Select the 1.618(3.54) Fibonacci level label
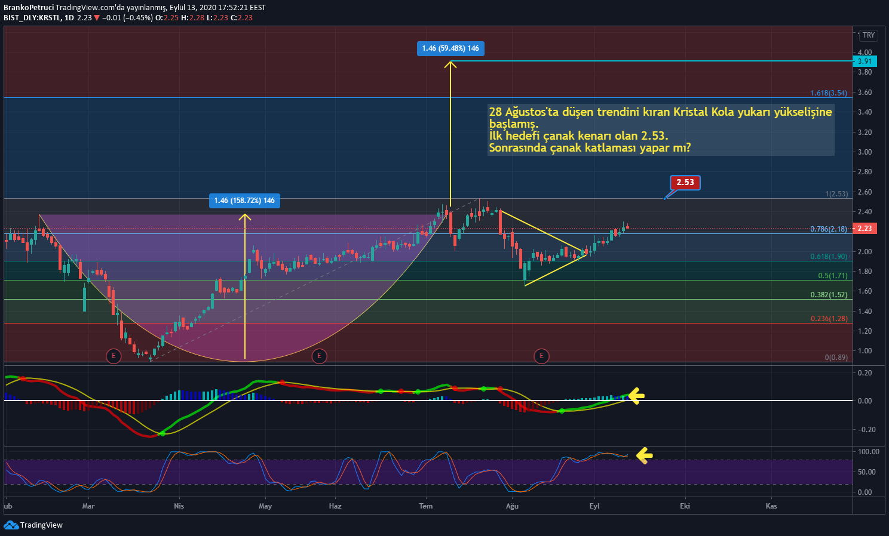 click(829, 93)
